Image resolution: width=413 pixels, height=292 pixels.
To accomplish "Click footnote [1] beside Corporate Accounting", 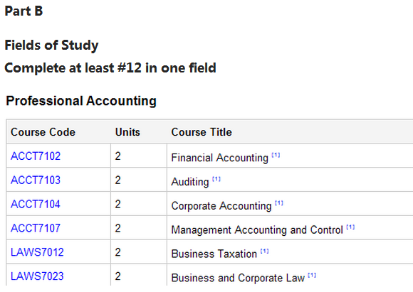I will tap(279, 203).
